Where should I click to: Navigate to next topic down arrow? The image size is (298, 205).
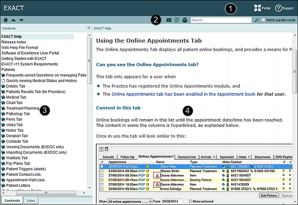[x=21, y=20]
